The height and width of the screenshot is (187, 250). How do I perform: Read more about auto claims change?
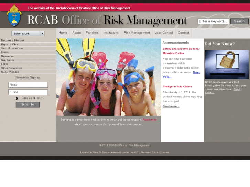tap(171, 106)
